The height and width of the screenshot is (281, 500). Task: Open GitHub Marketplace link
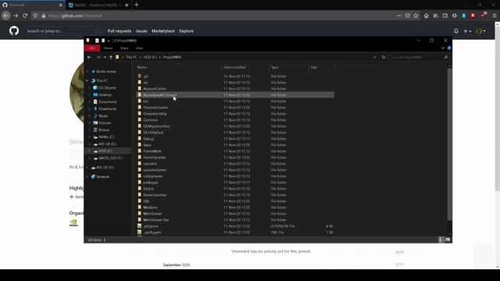click(x=163, y=31)
